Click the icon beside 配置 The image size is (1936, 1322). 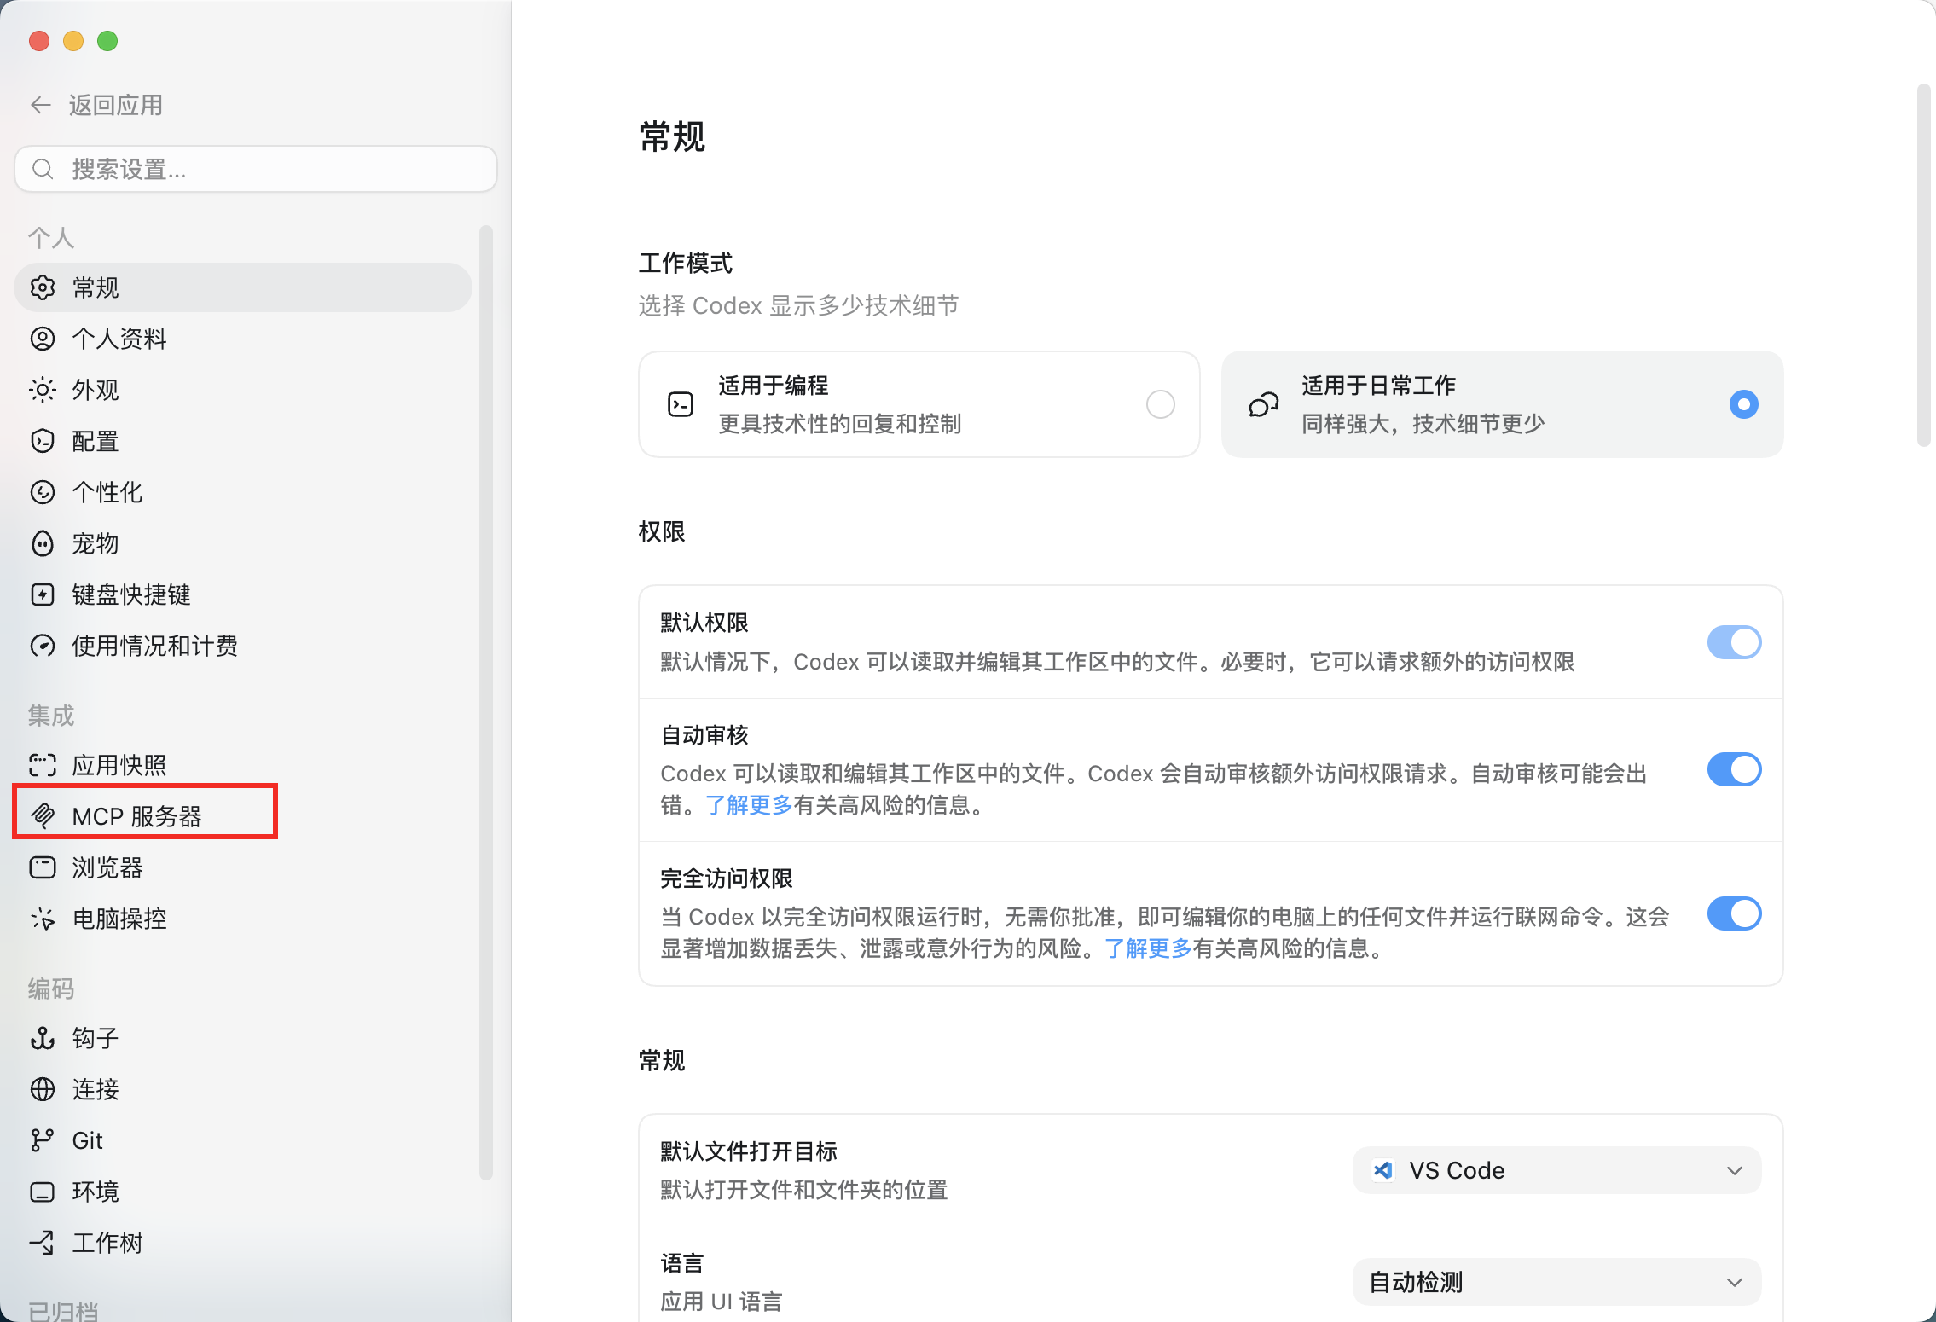(43, 441)
